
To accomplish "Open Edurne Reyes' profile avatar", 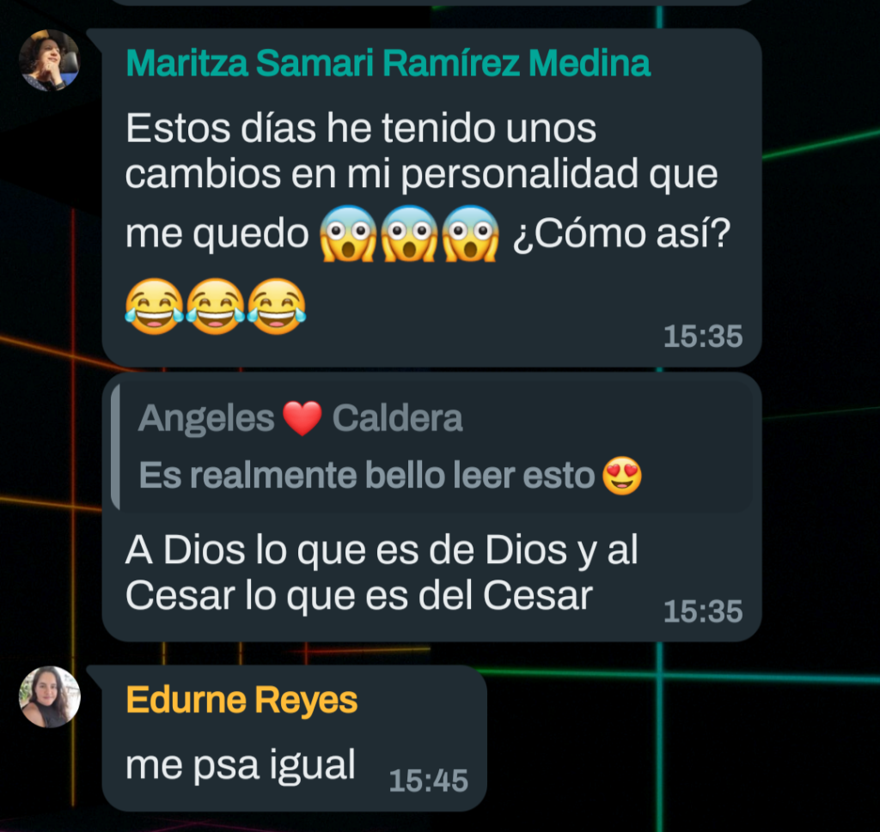I will (49, 697).
